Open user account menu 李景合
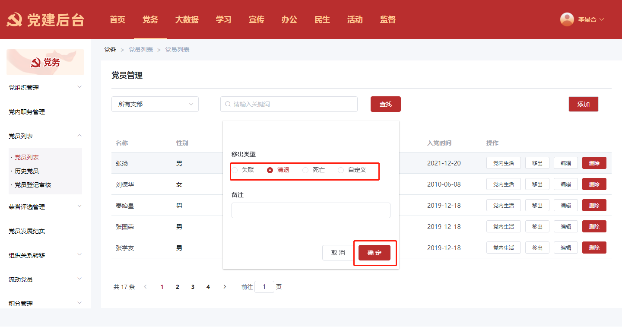Image resolution: width=622 pixels, height=327 pixels. [590, 19]
